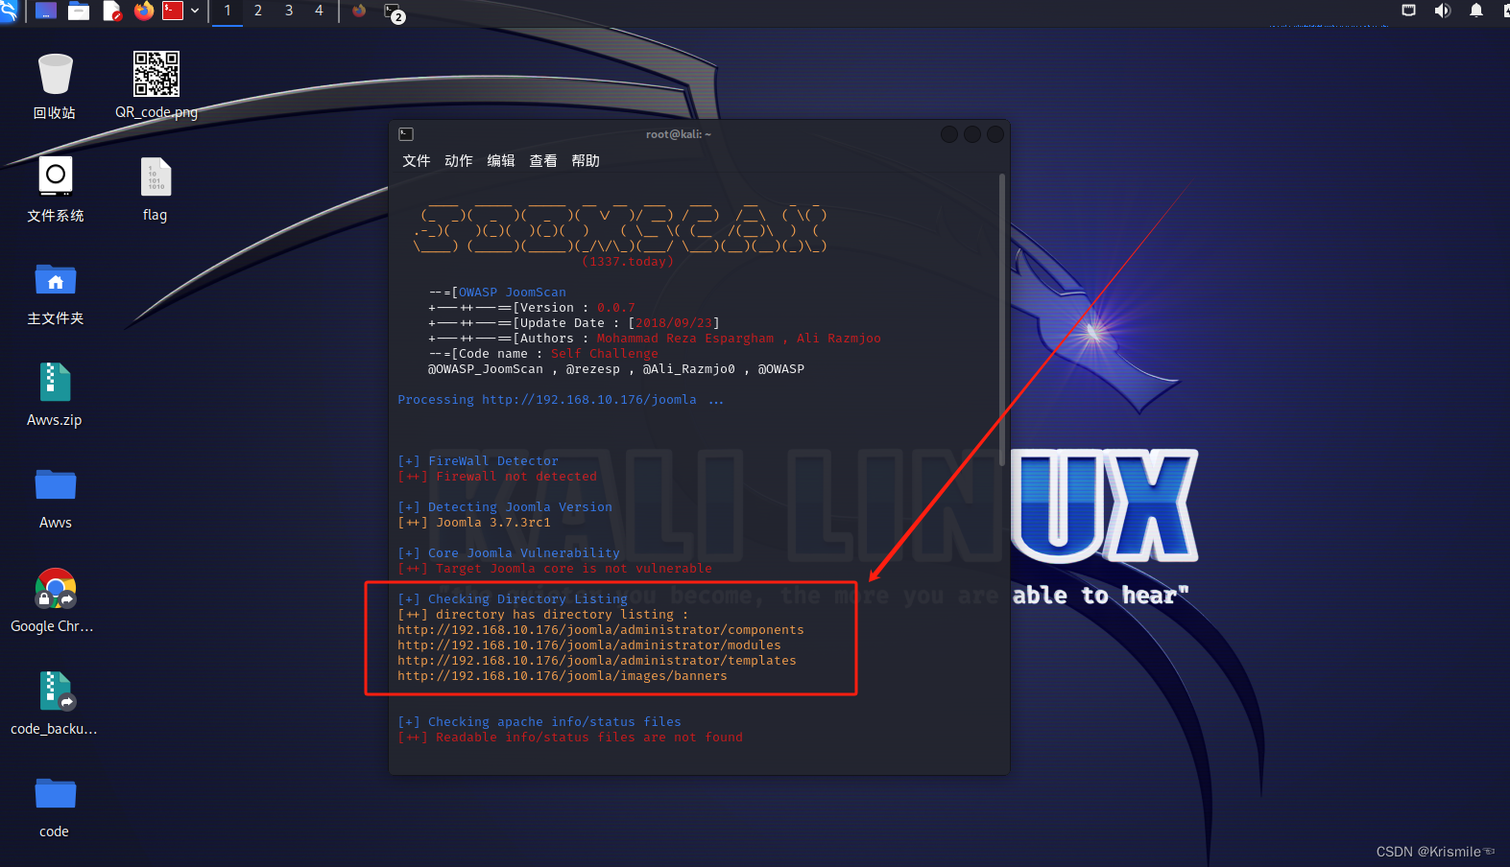Launch Google Chrome desktop shortcut
The height and width of the screenshot is (867, 1510).
(x=55, y=600)
